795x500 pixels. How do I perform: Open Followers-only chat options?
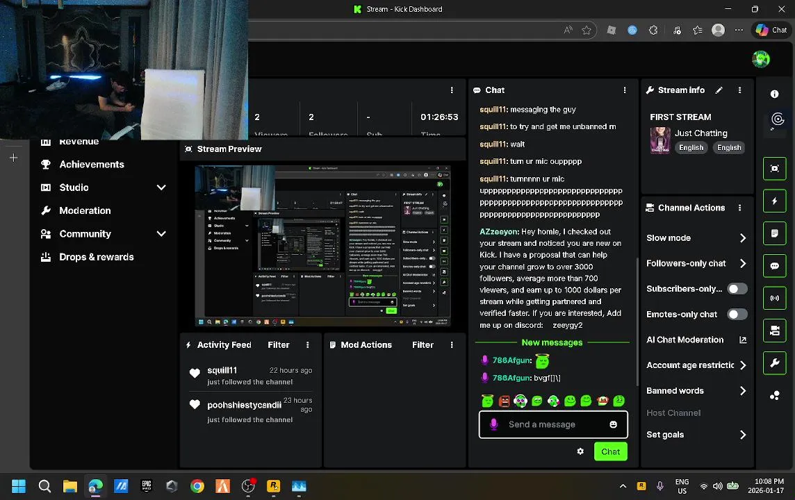click(696, 263)
